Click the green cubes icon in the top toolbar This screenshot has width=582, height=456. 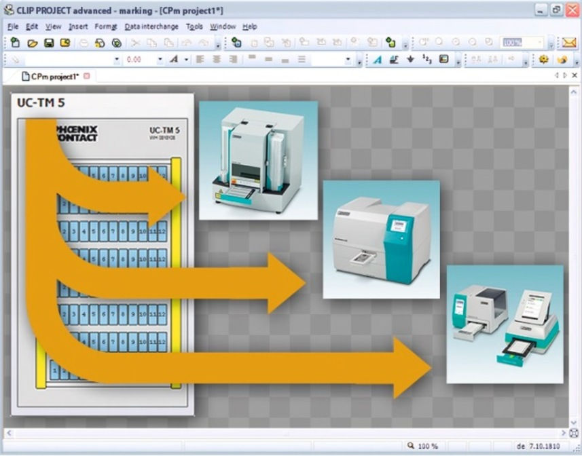click(x=390, y=43)
